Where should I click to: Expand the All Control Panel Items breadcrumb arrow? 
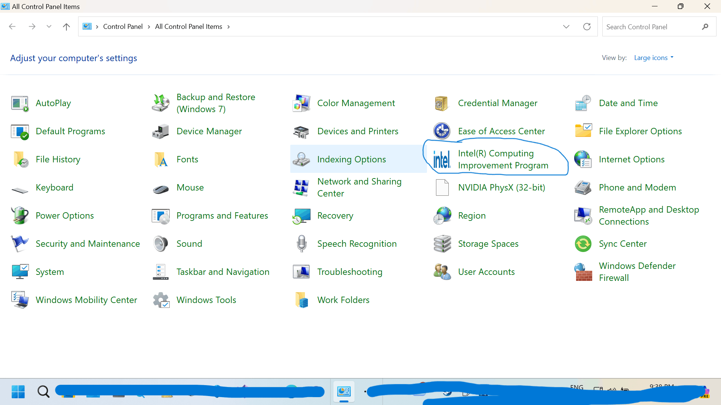228,26
